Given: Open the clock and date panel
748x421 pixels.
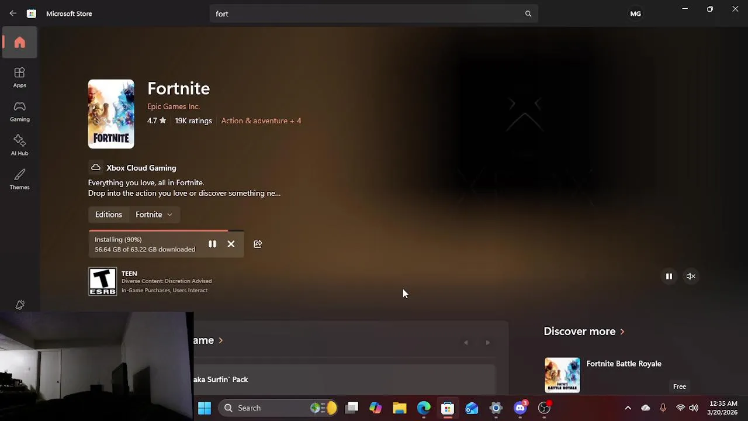Looking at the screenshot, I should point(722,408).
